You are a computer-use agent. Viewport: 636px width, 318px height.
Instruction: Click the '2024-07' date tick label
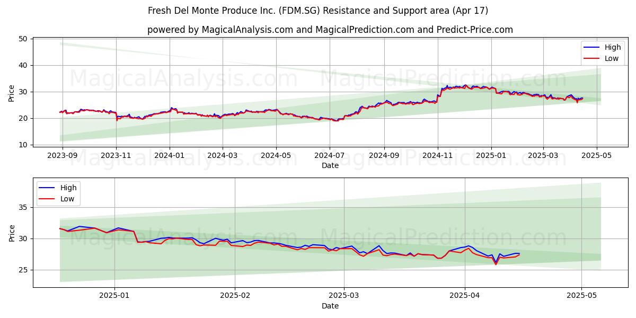(329, 156)
